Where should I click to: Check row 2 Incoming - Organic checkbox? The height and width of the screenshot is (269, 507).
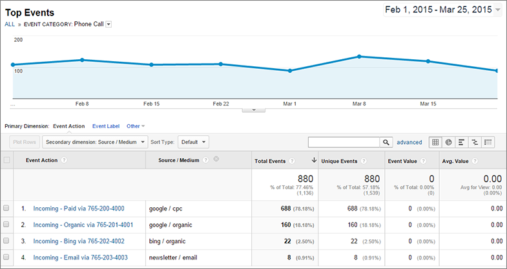tap(6, 225)
